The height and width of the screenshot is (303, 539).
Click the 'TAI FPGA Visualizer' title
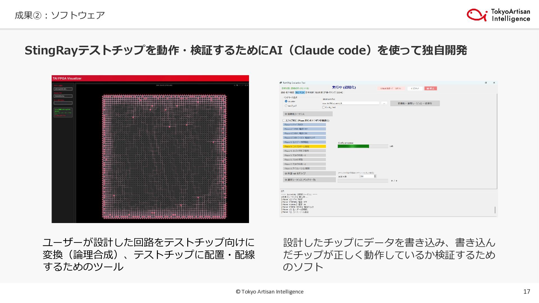click(67, 78)
